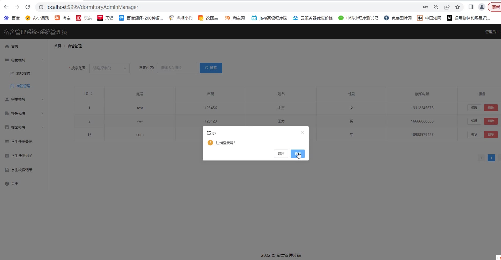Click the 学生迁出记录 clipboard icon
Viewport: 501px width, 260px height.
click(7, 156)
